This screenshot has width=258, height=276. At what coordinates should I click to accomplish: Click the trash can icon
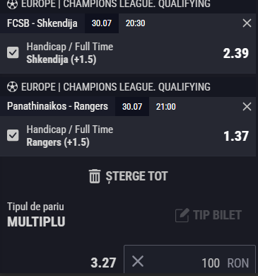click(95, 176)
